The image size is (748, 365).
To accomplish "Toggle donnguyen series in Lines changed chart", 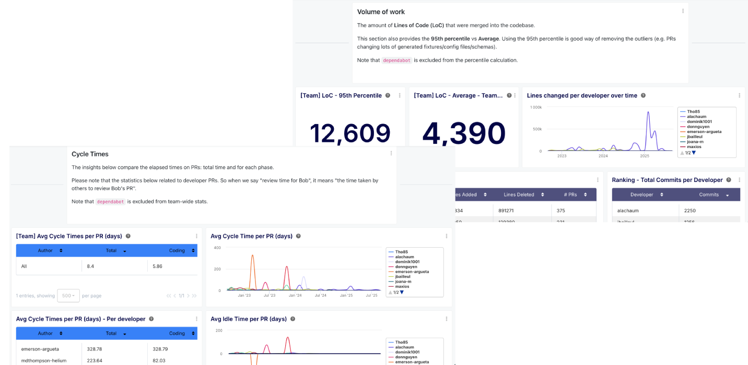I will [694, 127].
